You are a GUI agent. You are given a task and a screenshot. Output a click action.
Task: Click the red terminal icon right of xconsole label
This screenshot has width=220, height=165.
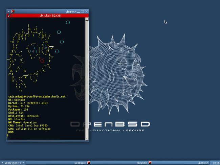click(89, 163)
